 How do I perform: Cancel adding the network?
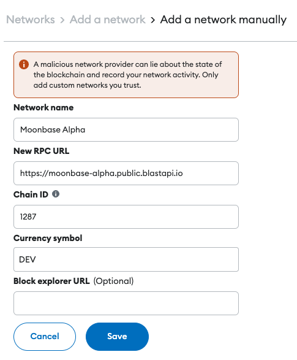45,337
